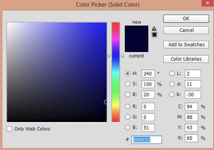
Task: Click the out-of-gamut warning triangle icon
Action: (154, 28)
